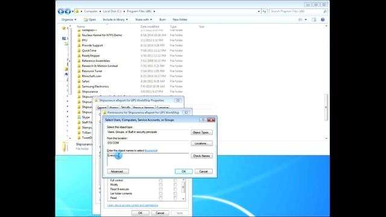Open the Share with dropdown
Viewport: 386px width, 217px height.
144,19
